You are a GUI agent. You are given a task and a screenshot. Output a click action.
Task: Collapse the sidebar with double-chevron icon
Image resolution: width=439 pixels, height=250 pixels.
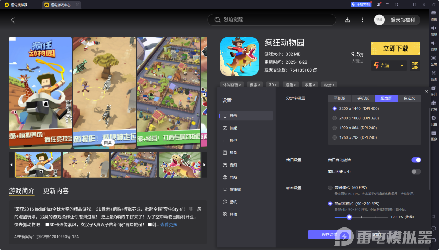(x=433, y=5)
